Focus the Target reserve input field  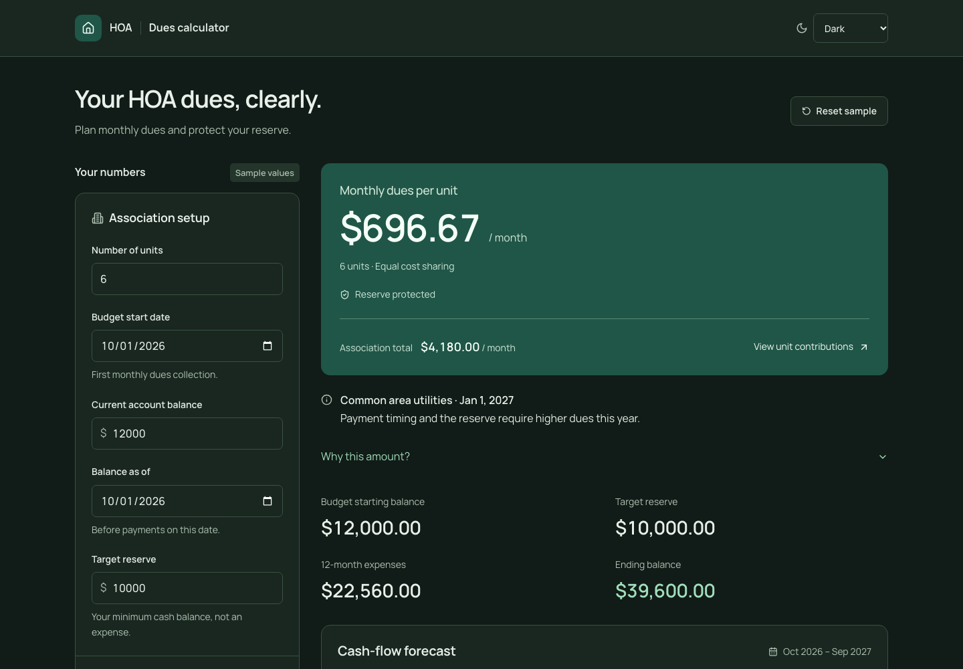click(x=187, y=588)
